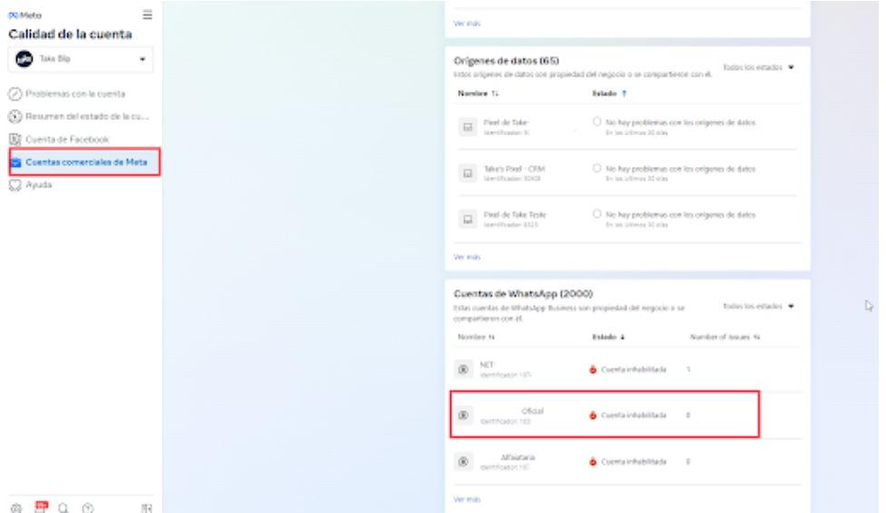Image resolution: width=886 pixels, height=513 pixels.
Task: Collapse the sidebar with the panel icon
Action: pos(147,508)
